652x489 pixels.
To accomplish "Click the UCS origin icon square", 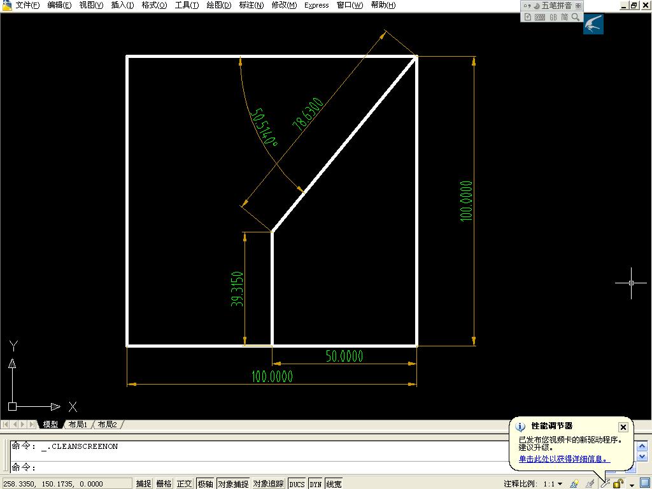I will pyautogui.click(x=13, y=406).
